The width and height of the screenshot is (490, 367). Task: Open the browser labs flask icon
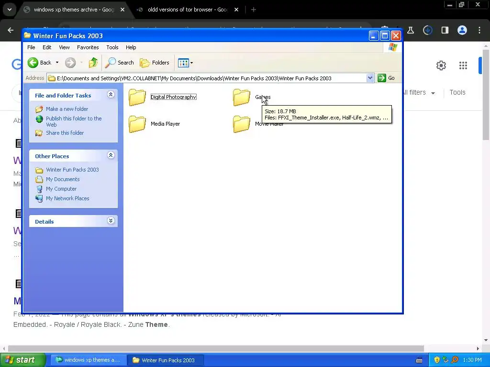[410, 30]
